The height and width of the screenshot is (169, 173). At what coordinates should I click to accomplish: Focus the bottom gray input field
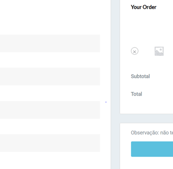click(50, 143)
